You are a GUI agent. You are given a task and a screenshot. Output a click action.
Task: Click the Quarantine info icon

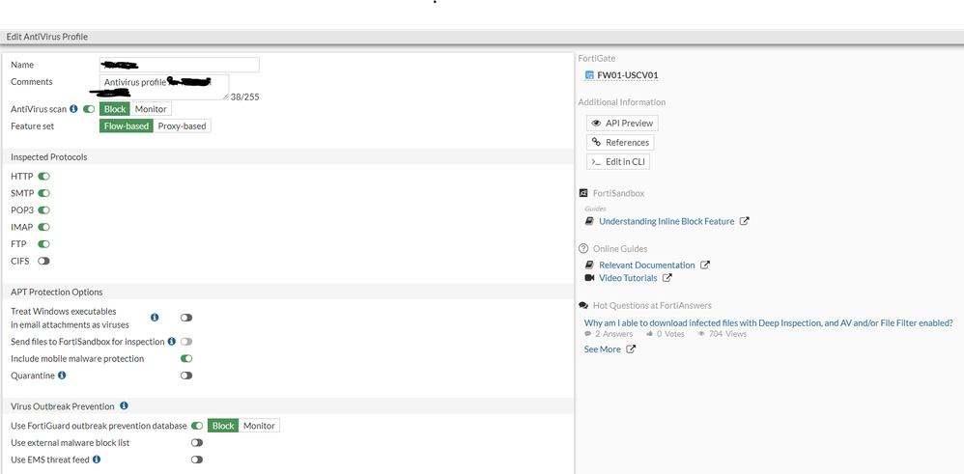[62, 376]
